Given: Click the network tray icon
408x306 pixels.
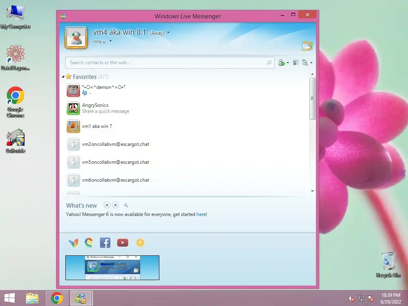Looking at the screenshot, I should 361,298.
